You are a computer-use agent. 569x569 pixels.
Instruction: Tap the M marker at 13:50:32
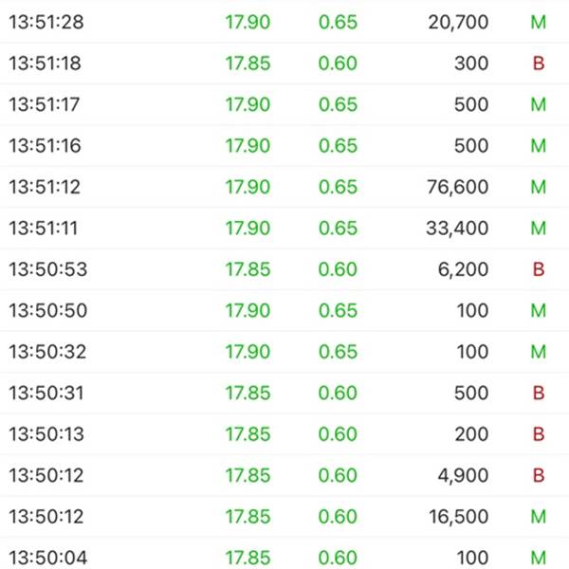(x=539, y=352)
